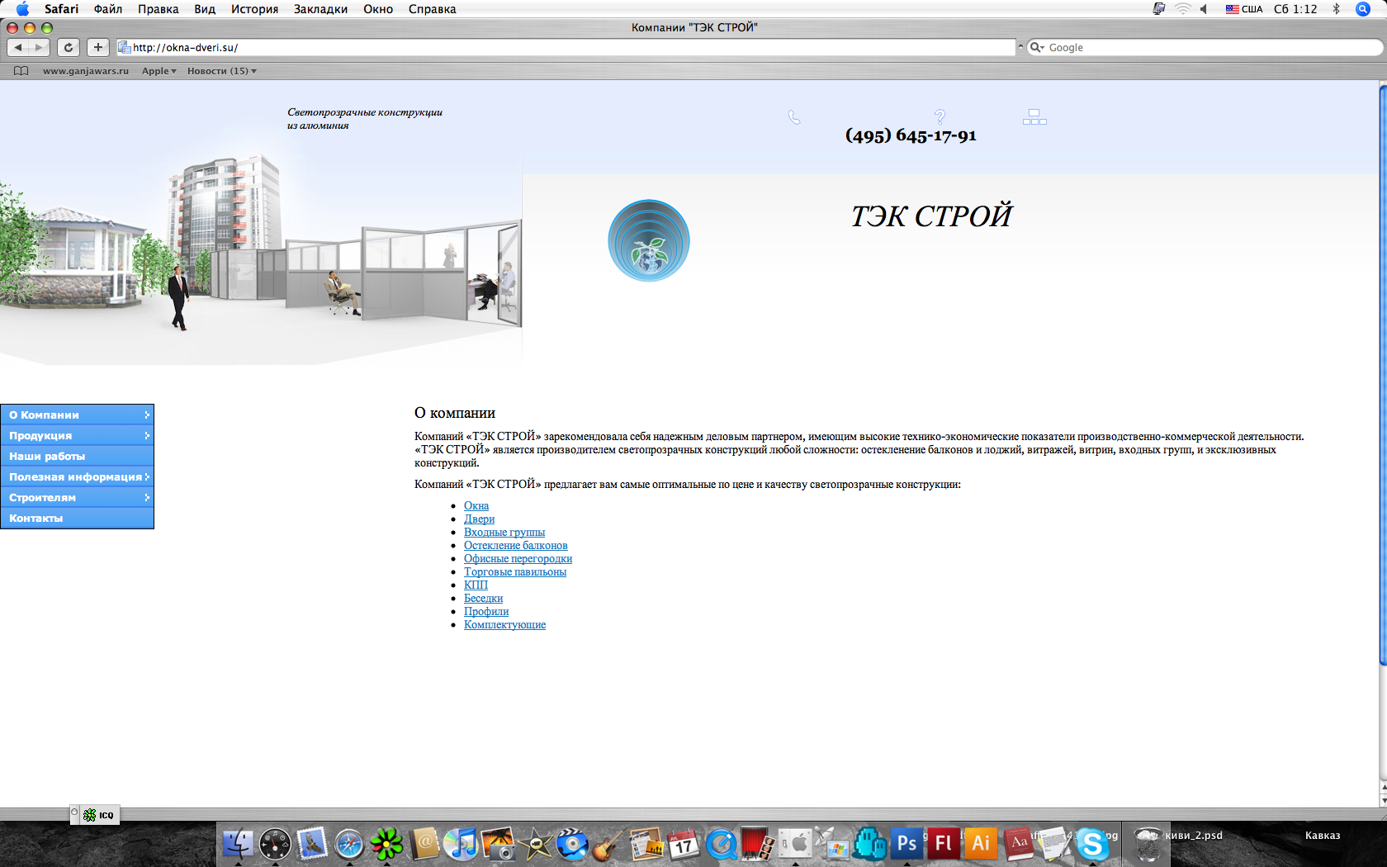
Task: Open the Окно menu
Action: (378, 9)
